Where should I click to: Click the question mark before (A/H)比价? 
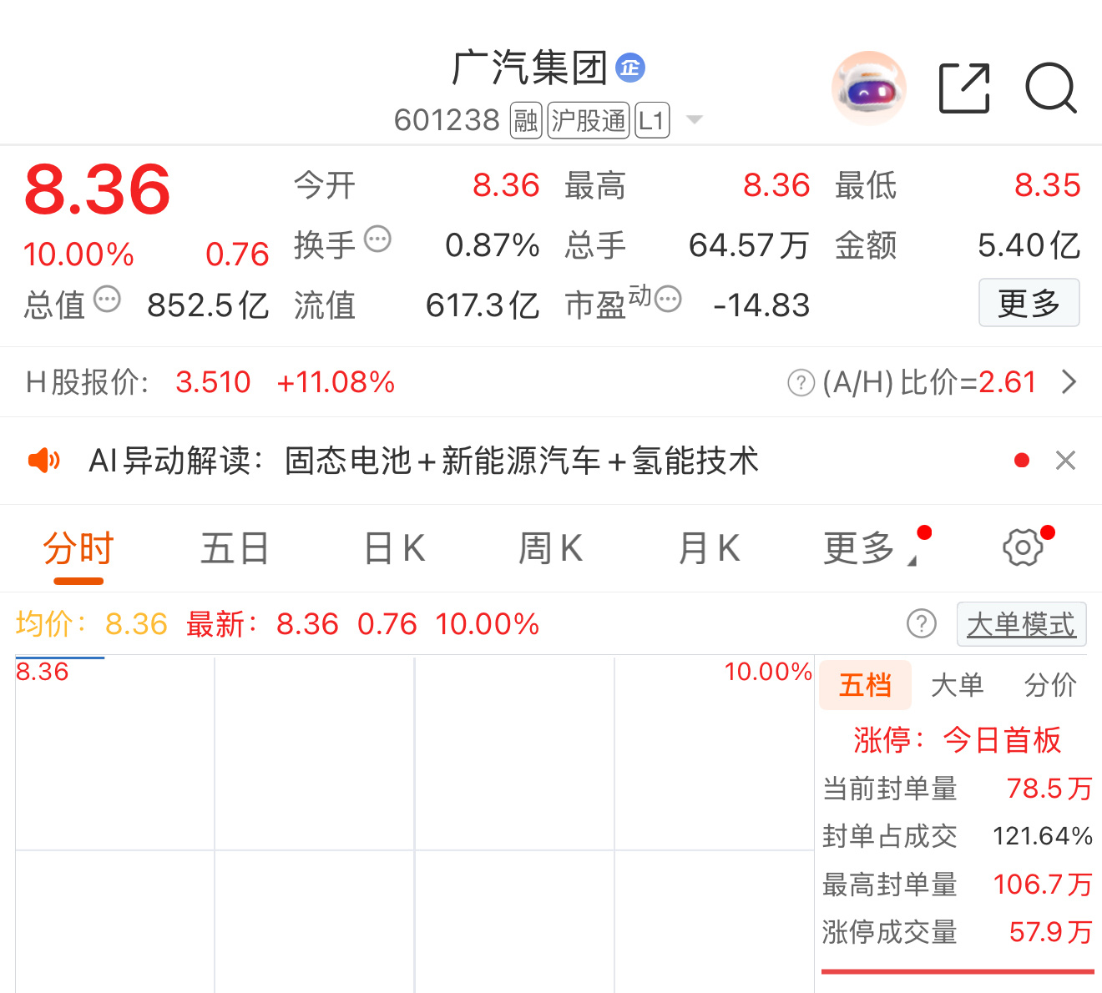coord(801,382)
